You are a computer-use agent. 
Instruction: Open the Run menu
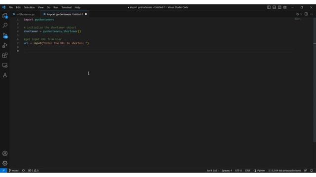56,7
